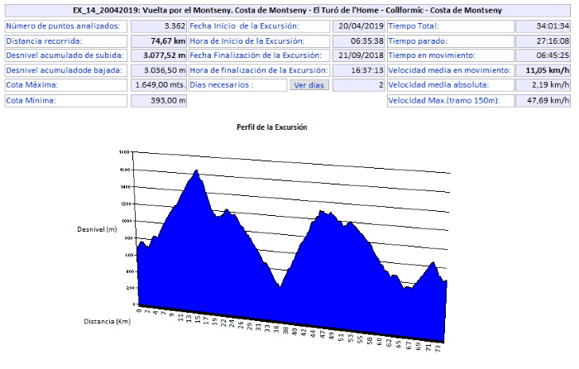Click the Perfil de la Excursión chart title

[271, 128]
